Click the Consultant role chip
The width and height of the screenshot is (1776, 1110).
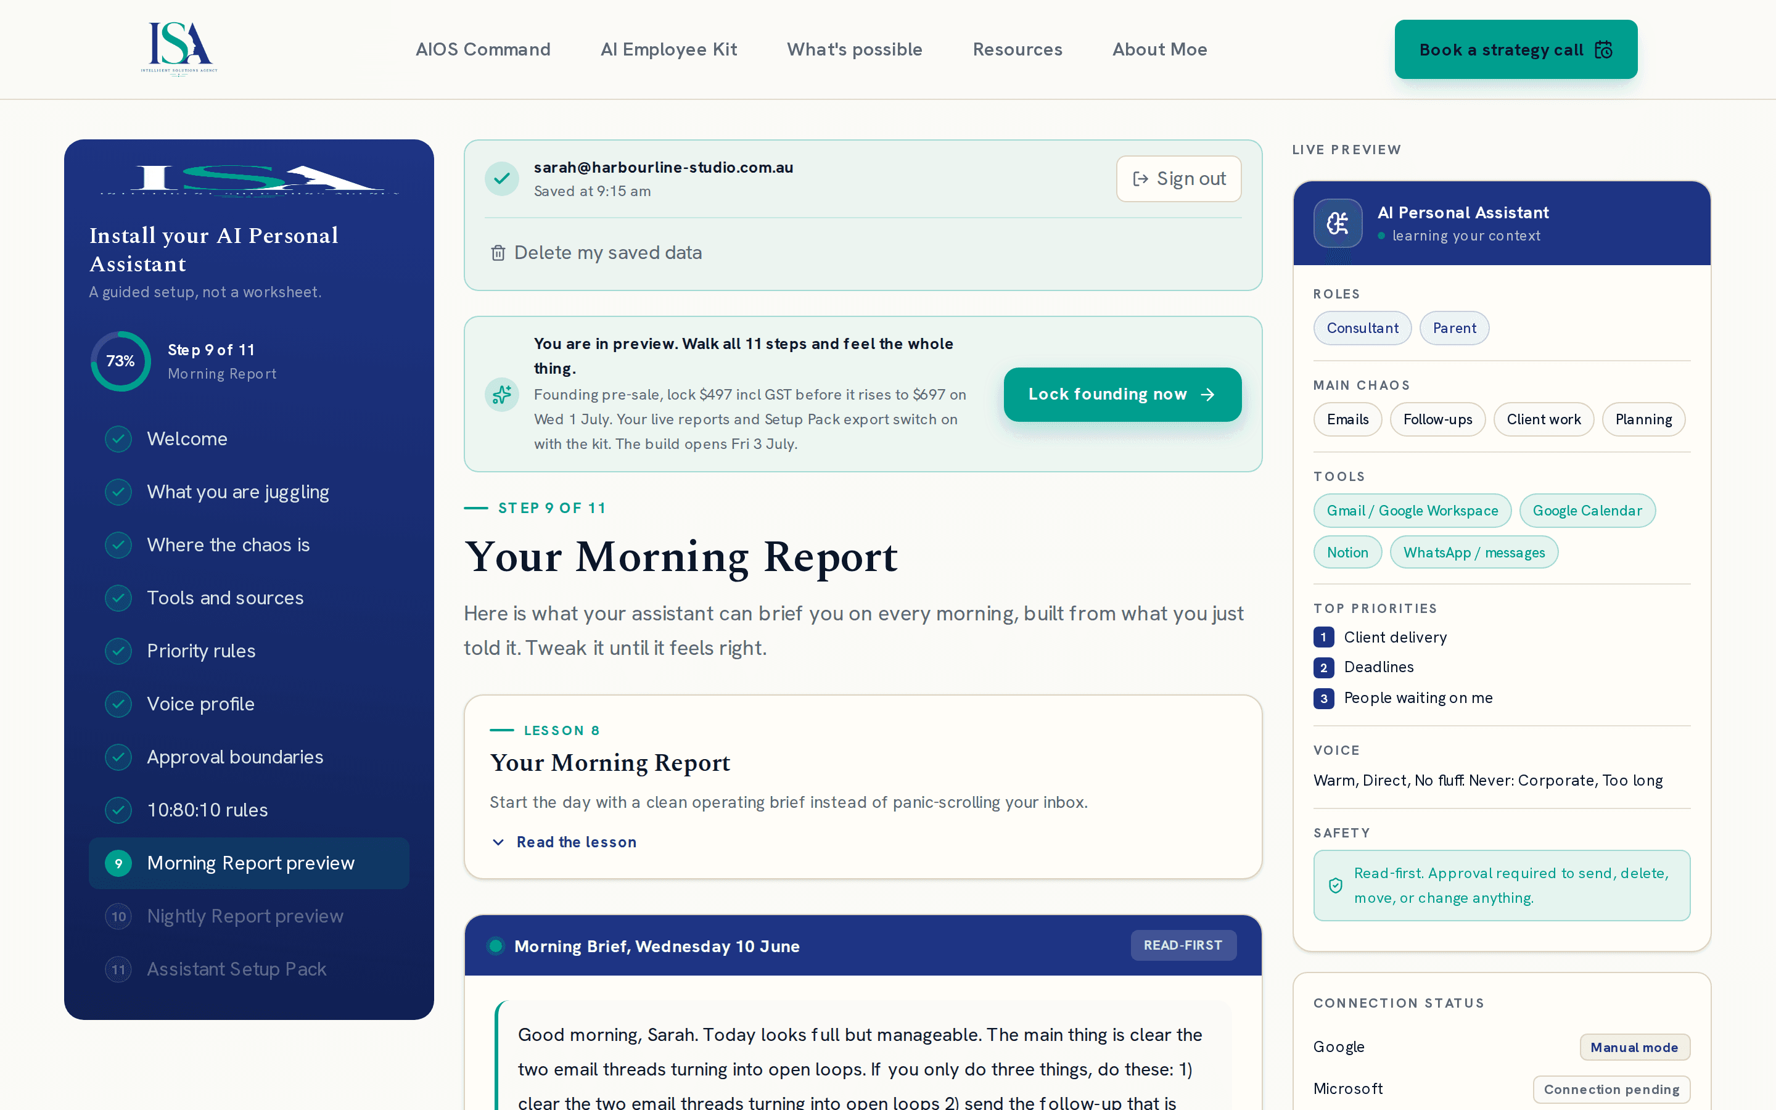[1362, 328]
